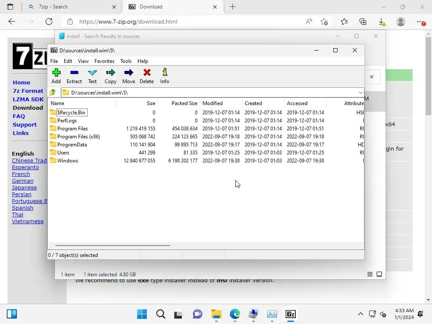Open Edge Downloads icon

pos(382,22)
